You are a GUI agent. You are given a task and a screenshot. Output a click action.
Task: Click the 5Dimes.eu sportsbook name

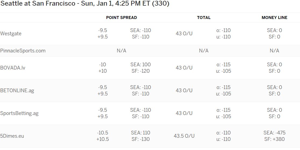point(12,136)
